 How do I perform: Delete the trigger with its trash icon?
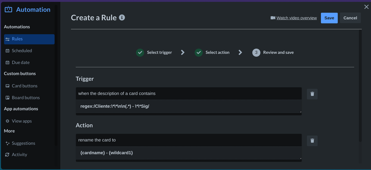312,94
